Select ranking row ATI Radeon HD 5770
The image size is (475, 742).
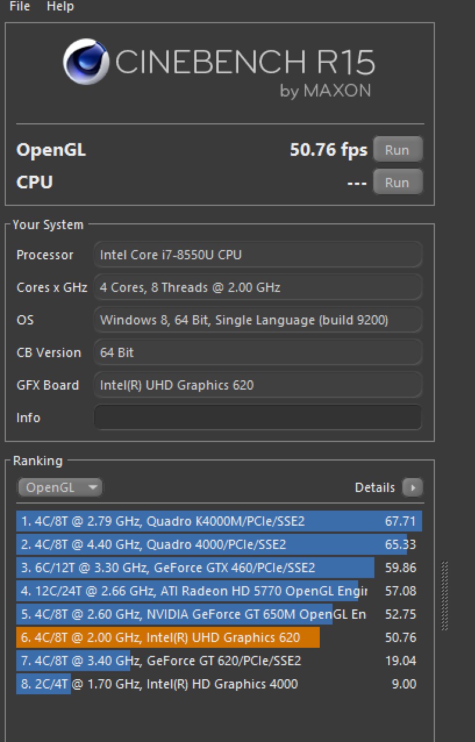[x=219, y=591]
